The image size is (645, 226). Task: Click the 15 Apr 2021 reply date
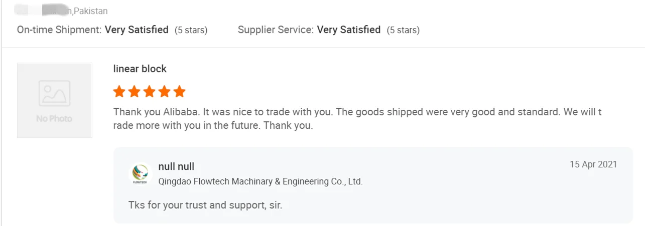pyautogui.click(x=593, y=164)
